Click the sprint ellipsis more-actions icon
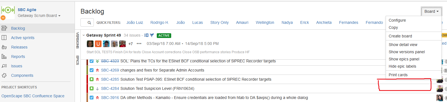 point(139,44)
